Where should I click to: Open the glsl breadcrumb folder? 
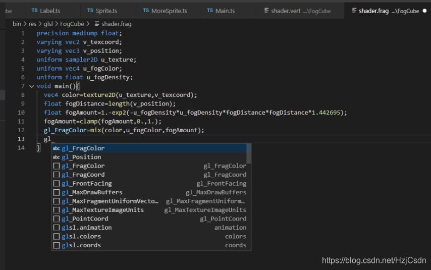point(48,24)
